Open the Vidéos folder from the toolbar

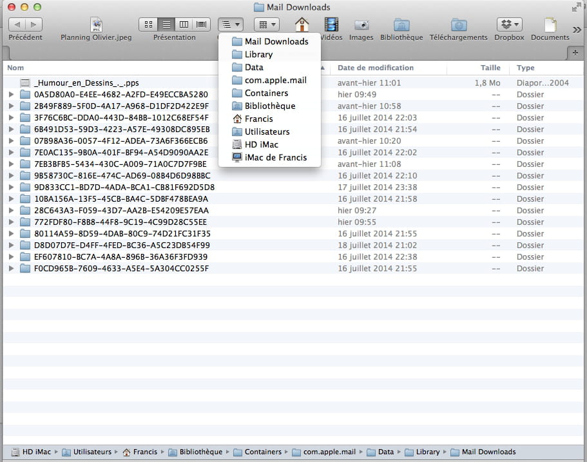(x=331, y=25)
